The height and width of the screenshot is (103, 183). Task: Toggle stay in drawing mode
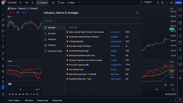pos(3,71)
